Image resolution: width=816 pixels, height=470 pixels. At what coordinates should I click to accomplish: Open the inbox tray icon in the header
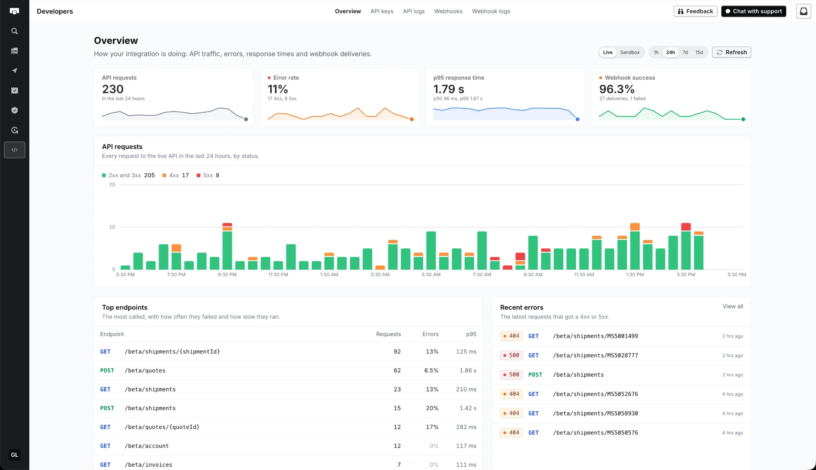tap(803, 11)
